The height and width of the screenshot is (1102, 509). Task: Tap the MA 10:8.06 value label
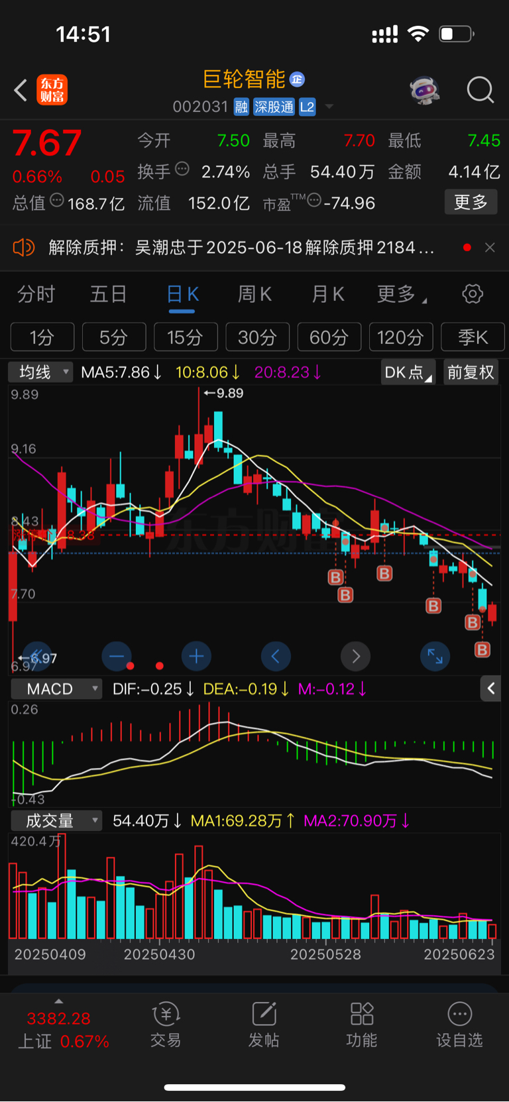tap(208, 372)
